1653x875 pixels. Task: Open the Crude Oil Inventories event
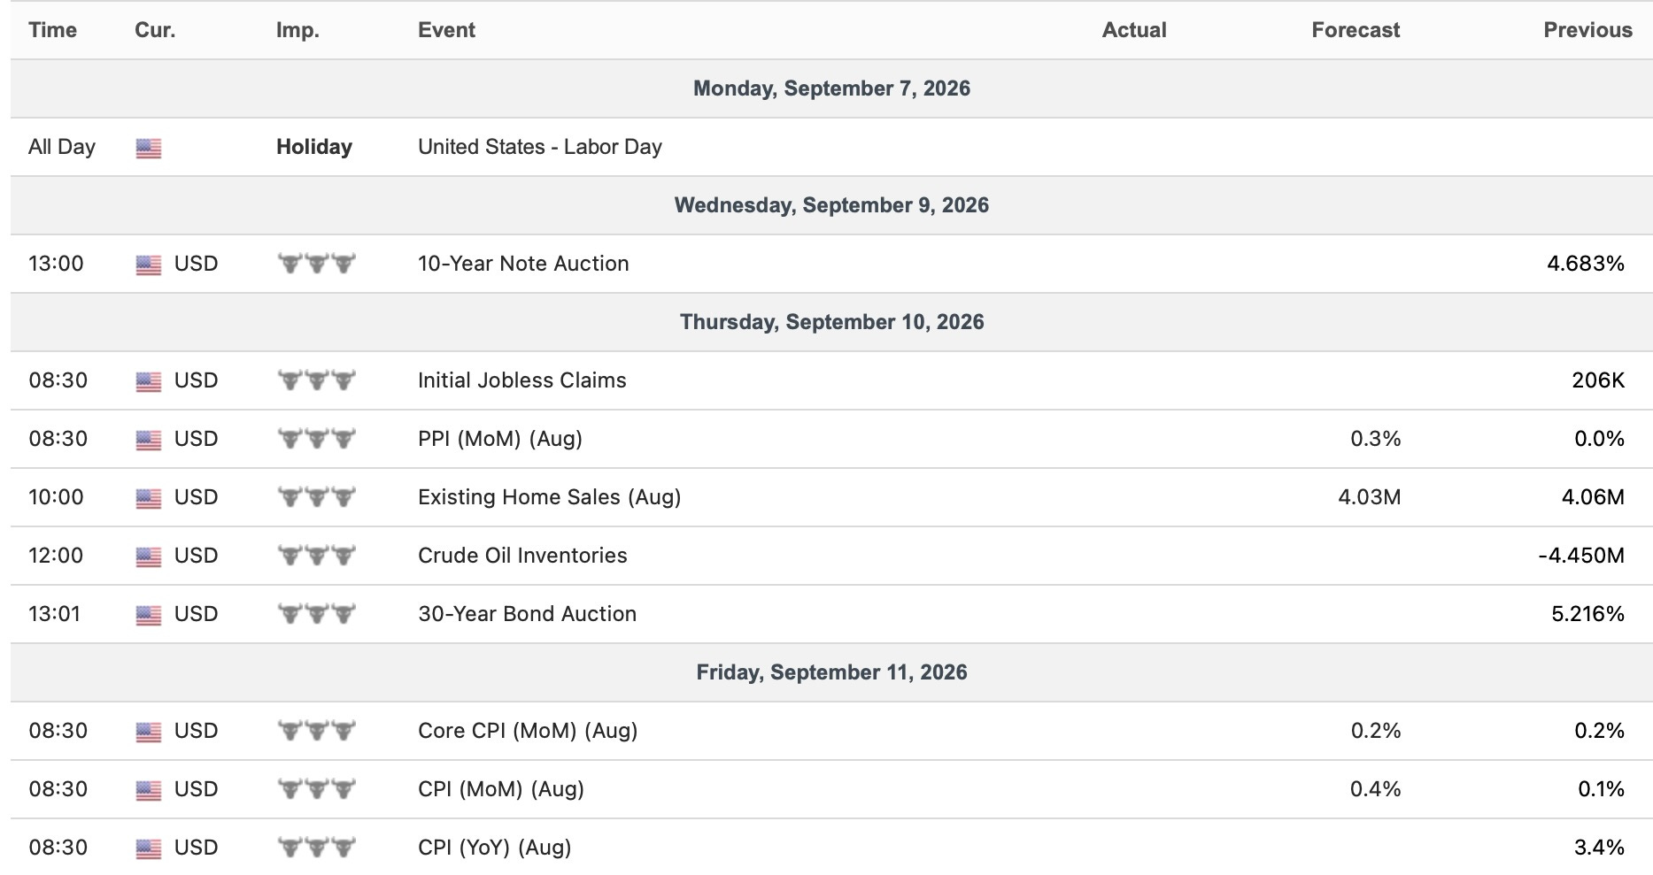[x=522, y=556]
